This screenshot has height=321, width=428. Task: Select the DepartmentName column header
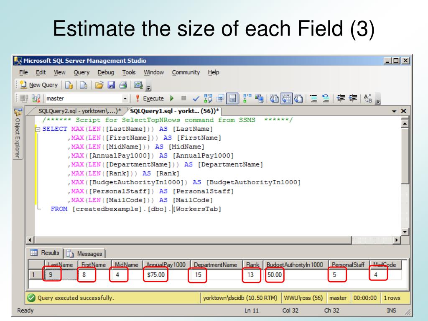(x=216, y=265)
